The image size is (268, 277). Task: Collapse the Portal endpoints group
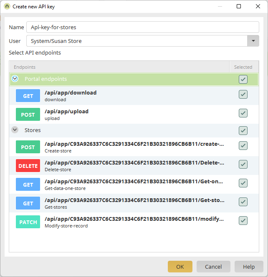click(15, 79)
